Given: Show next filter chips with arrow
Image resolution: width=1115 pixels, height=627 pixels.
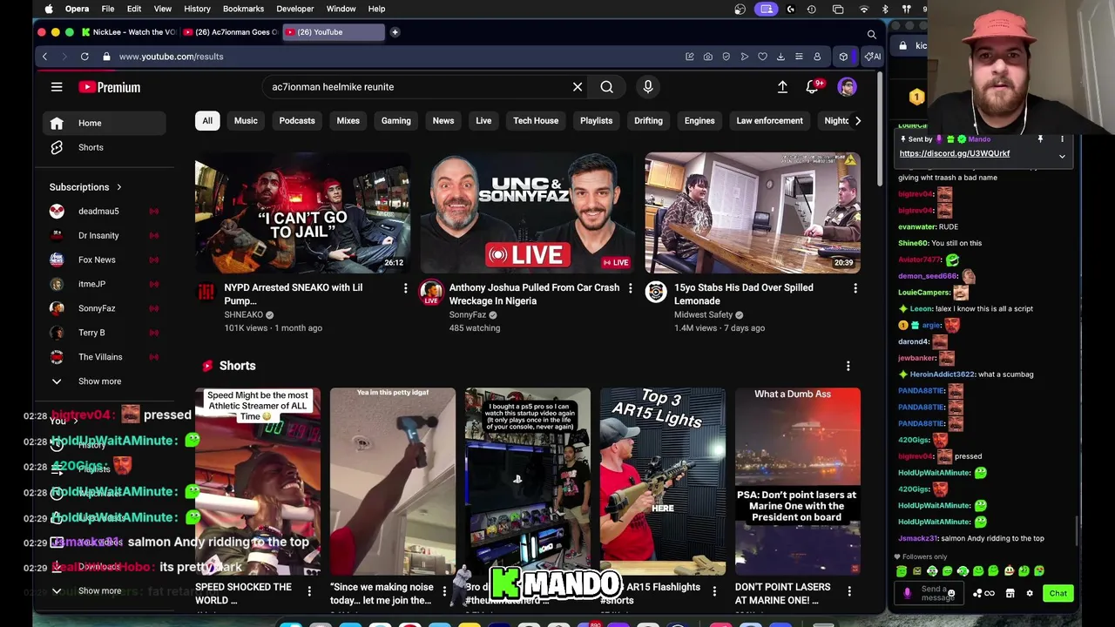Looking at the screenshot, I should click(857, 121).
